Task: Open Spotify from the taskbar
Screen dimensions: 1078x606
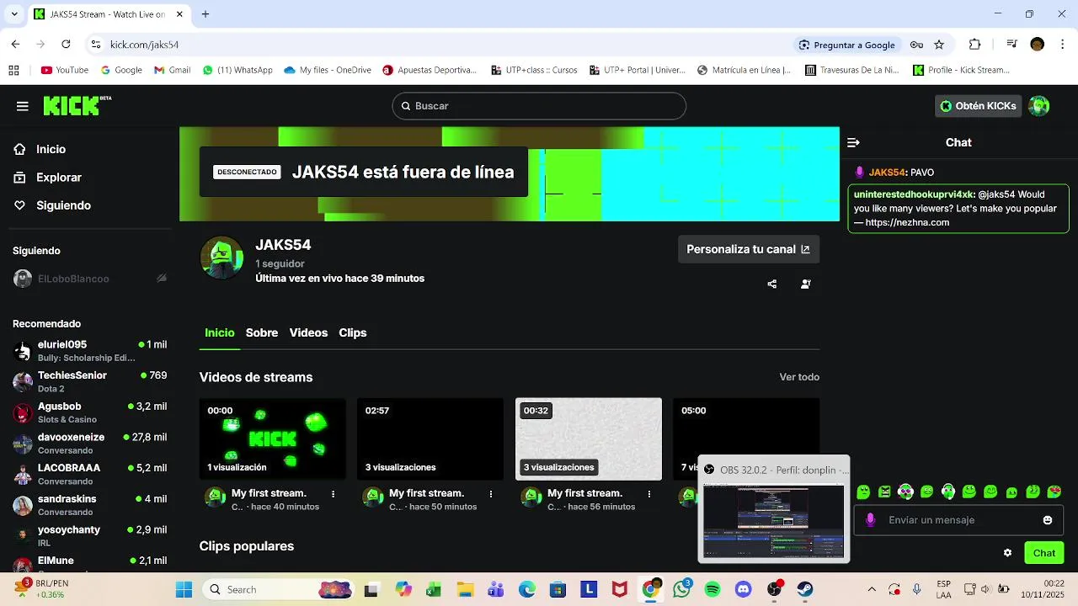Action: 712,590
